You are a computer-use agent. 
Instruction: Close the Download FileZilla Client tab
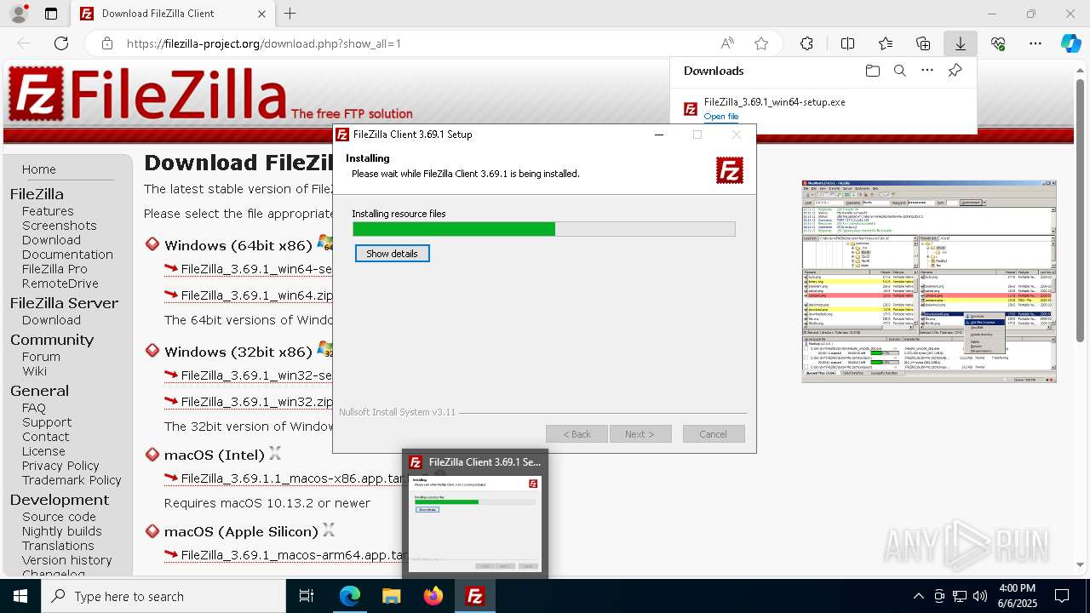coord(261,14)
